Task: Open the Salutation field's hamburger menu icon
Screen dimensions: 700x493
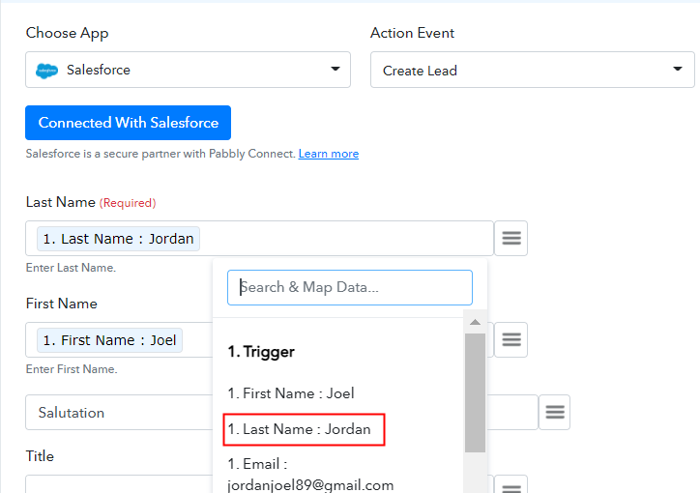Action: pos(554,412)
